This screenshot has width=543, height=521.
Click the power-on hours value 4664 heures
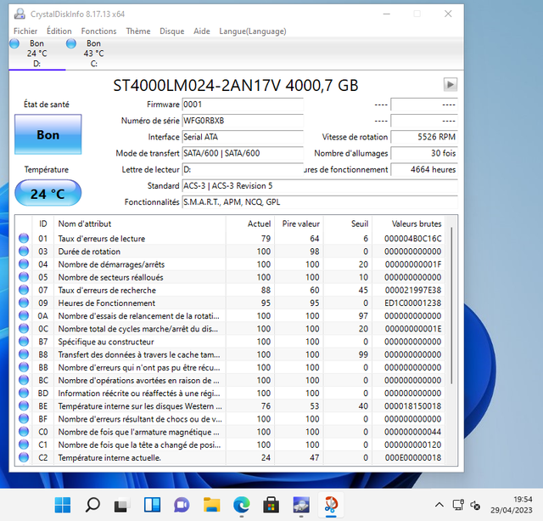point(424,170)
